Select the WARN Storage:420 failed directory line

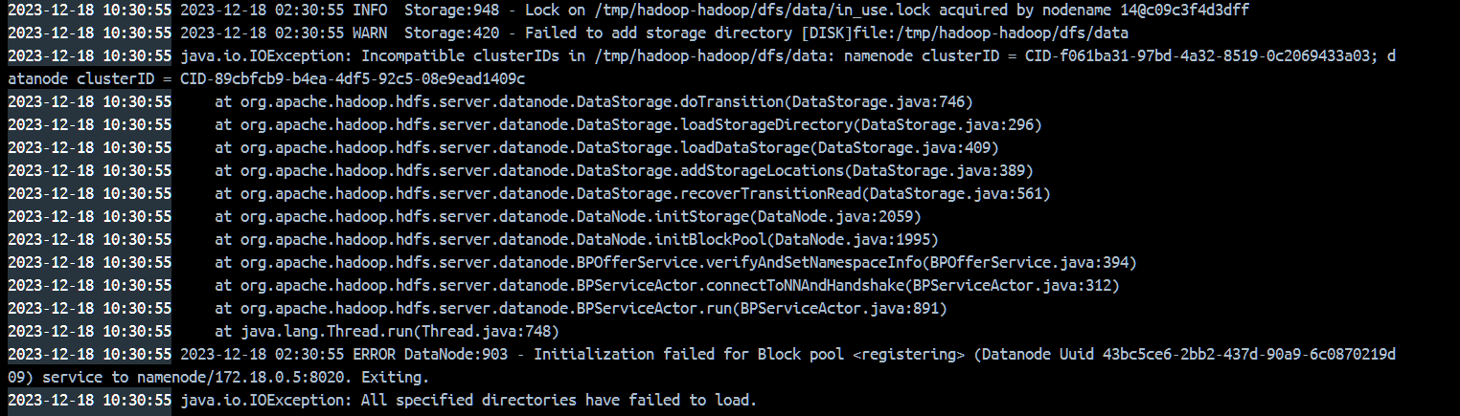(x=649, y=32)
